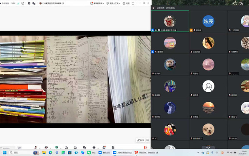
Task: Click the network signal bars icon
Action: tap(18, 3)
